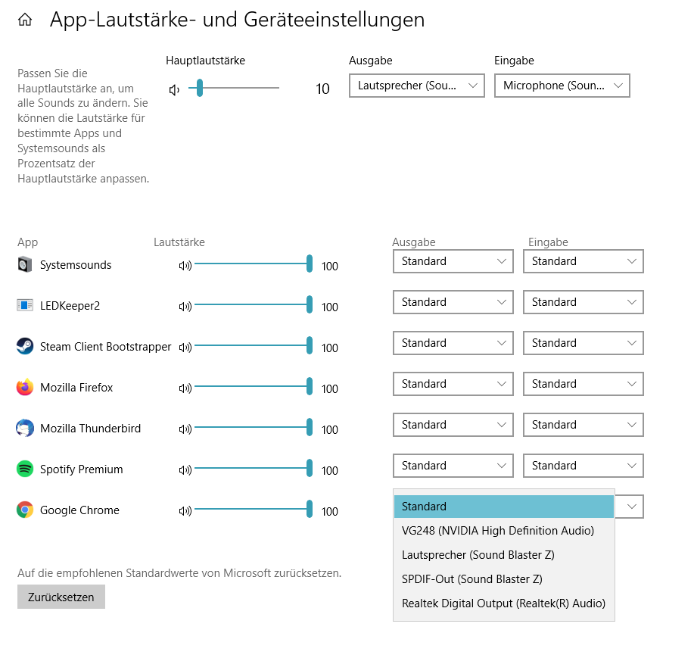Choose SPDIF-Out (Sound Blaster Z) option
Screen dimensions: 694x658
tap(504, 579)
